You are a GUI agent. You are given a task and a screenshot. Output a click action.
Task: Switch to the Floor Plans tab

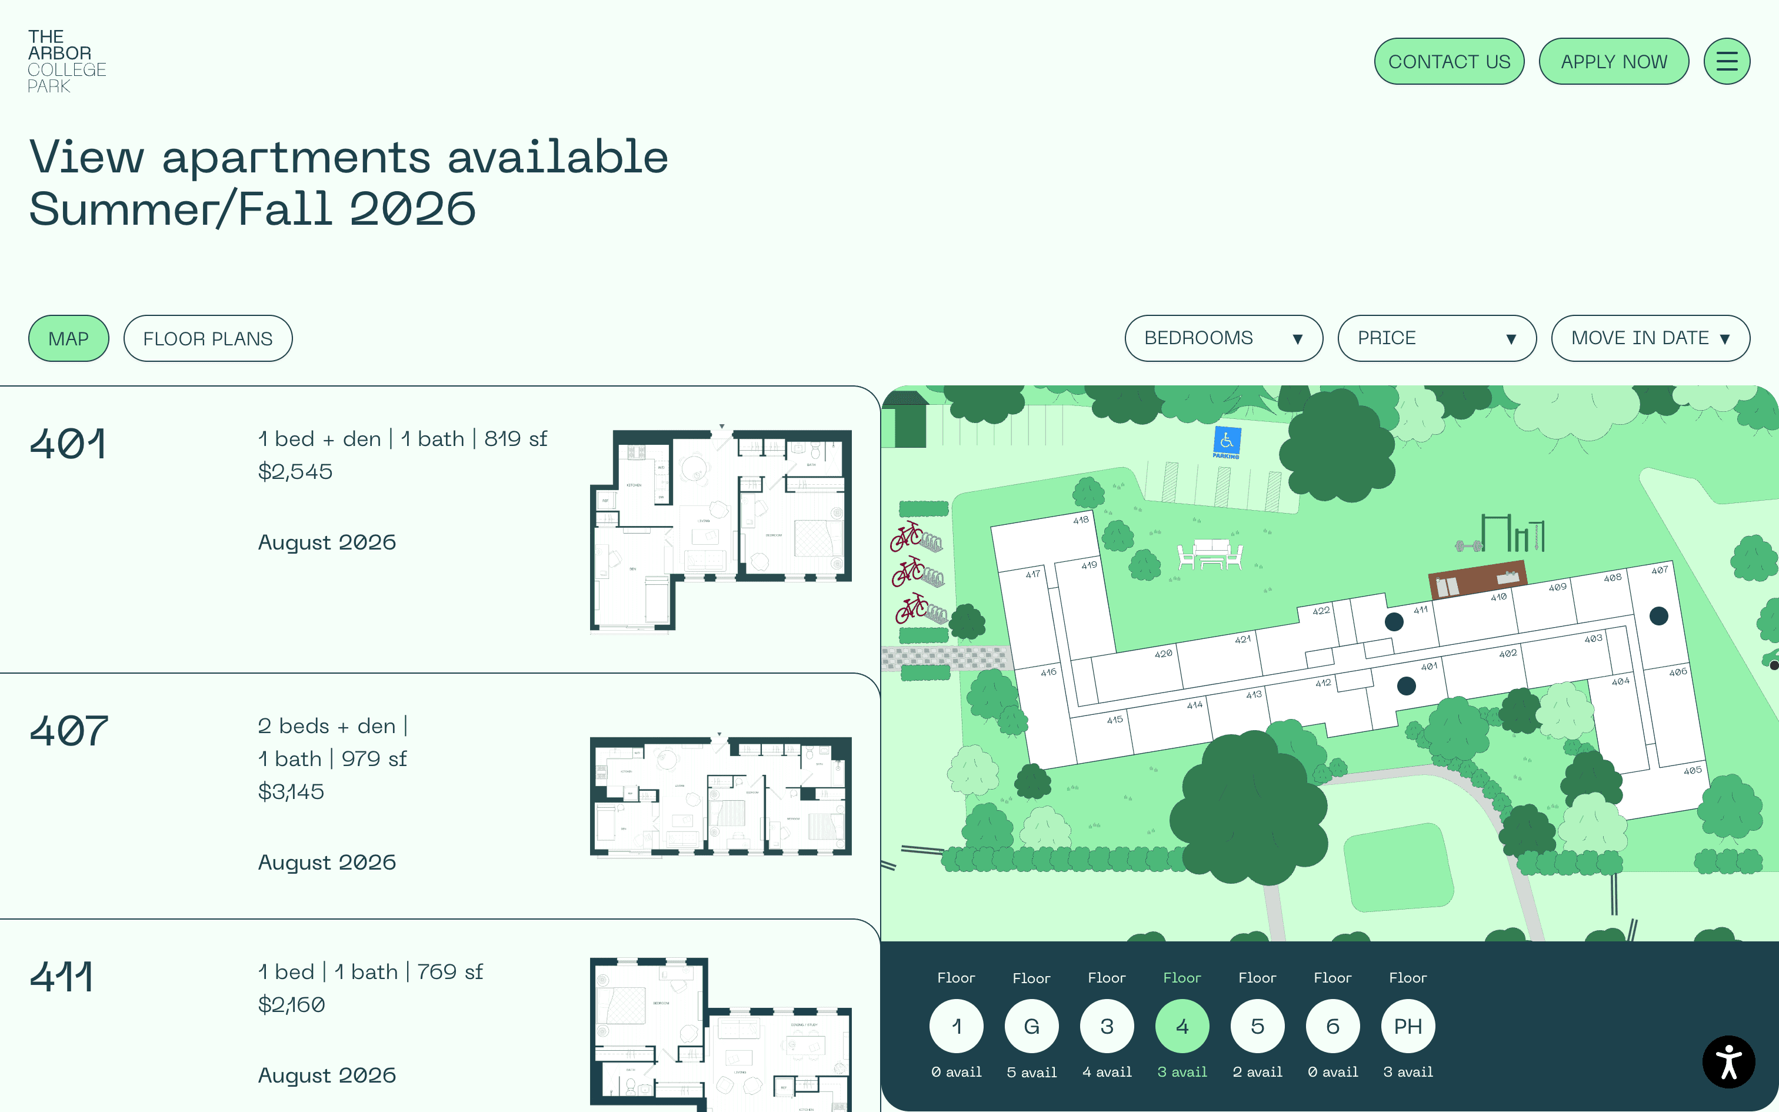pyautogui.click(x=207, y=338)
